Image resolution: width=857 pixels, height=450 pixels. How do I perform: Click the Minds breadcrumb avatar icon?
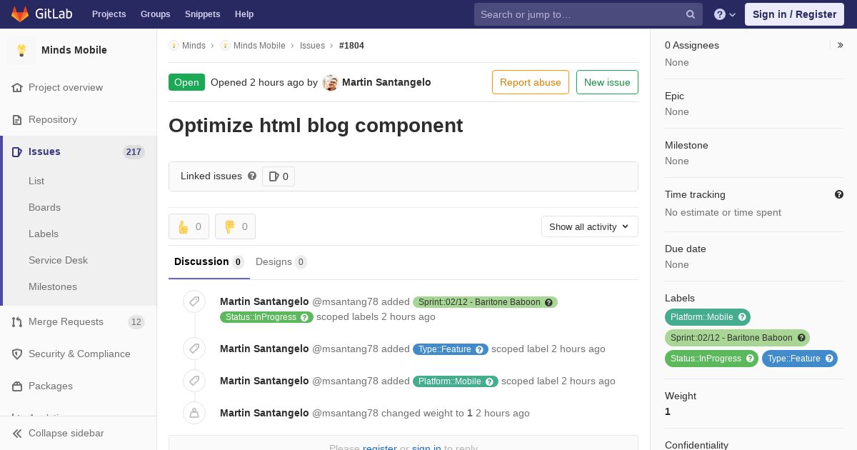(174, 46)
